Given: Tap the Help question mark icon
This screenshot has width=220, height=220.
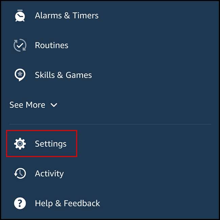Looking at the screenshot, I should pos(20,203).
